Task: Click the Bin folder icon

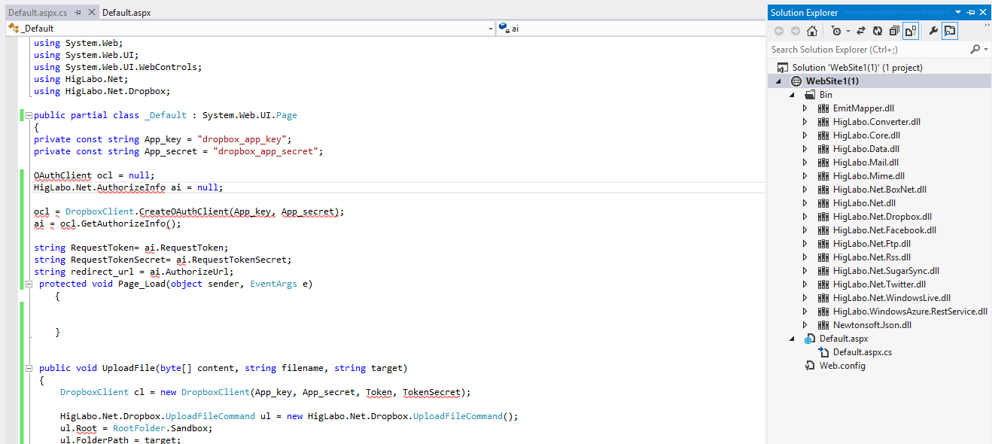Action: [810, 95]
